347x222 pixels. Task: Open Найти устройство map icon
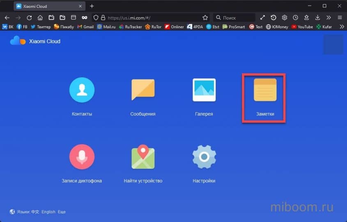143,157
